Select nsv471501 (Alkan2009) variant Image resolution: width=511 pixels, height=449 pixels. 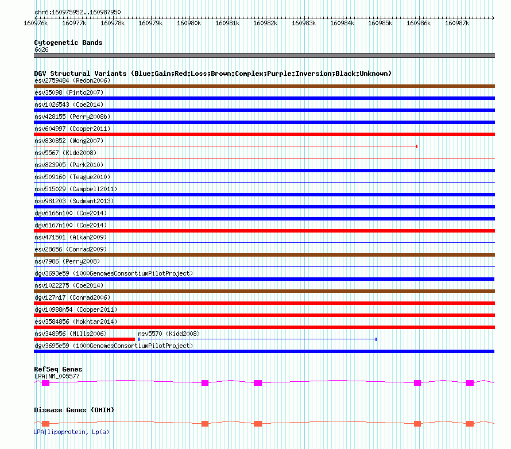(x=71, y=237)
